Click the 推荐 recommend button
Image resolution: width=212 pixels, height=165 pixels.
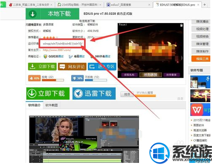coord(127,94)
